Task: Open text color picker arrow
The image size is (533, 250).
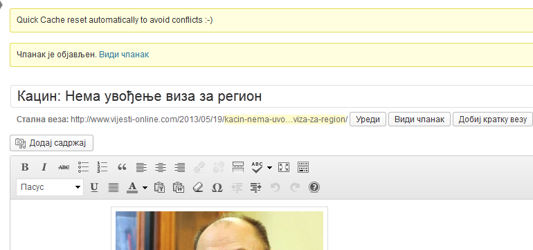Action: [145, 188]
